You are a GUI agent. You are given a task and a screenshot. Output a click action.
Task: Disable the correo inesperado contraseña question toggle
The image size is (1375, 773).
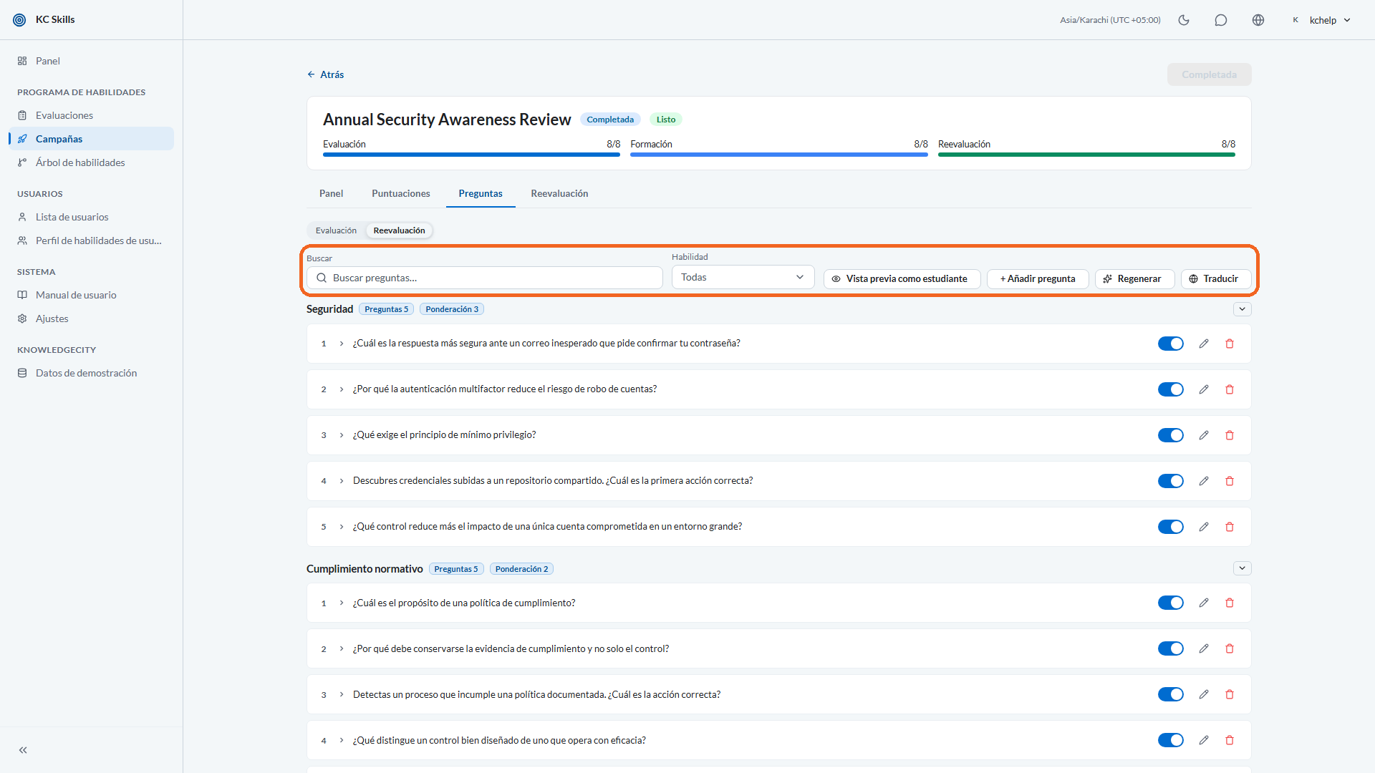[x=1171, y=344]
